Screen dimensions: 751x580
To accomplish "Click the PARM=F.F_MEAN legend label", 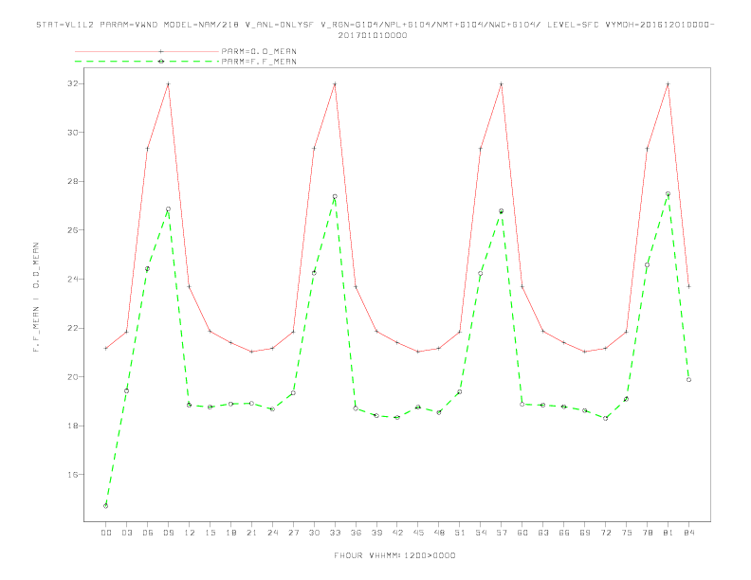I will pyautogui.click(x=259, y=62).
